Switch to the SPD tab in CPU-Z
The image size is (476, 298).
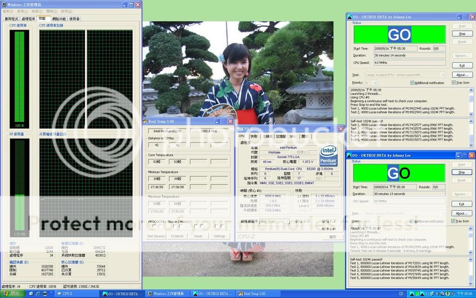pyautogui.click(x=292, y=136)
